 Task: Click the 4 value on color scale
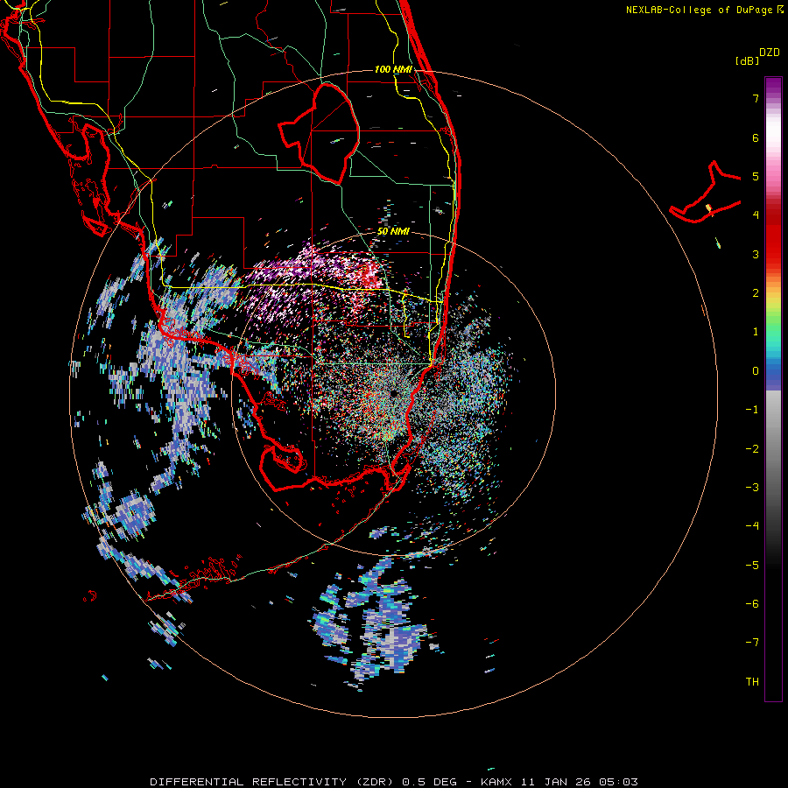(x=756, y=215)
